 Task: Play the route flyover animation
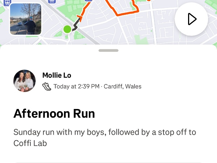[x=191, y=19]
